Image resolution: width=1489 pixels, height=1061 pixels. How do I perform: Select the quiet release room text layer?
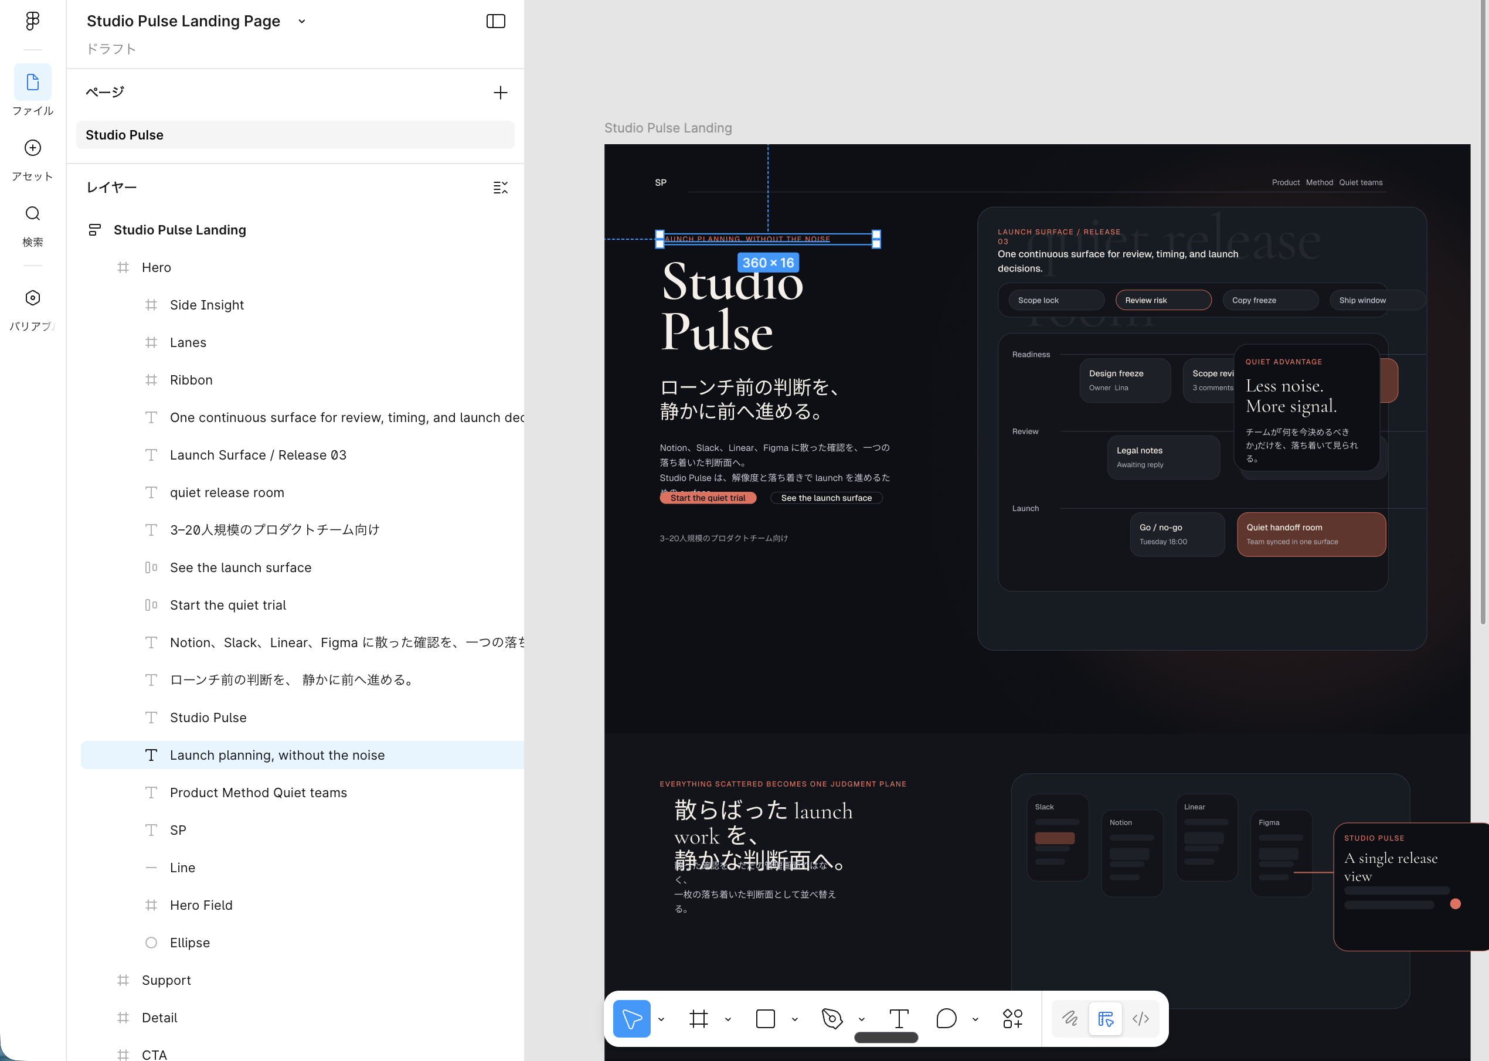click(302, 492)
